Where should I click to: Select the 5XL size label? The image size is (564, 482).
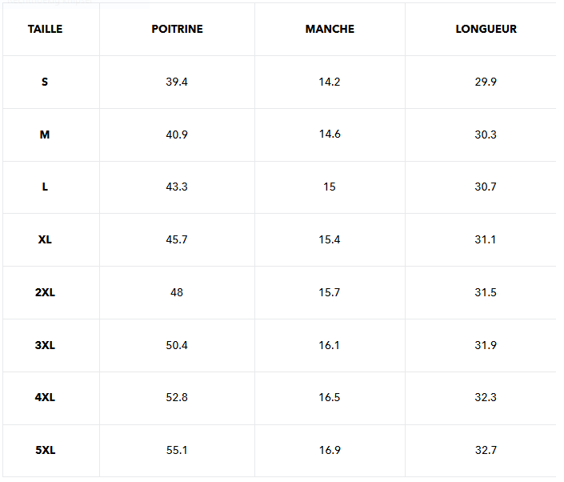tap(45, 450)
